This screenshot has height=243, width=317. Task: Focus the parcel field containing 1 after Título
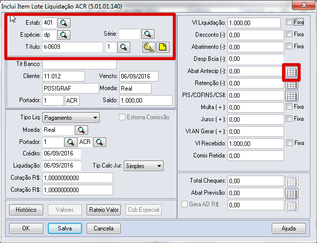tap(111, 47)
